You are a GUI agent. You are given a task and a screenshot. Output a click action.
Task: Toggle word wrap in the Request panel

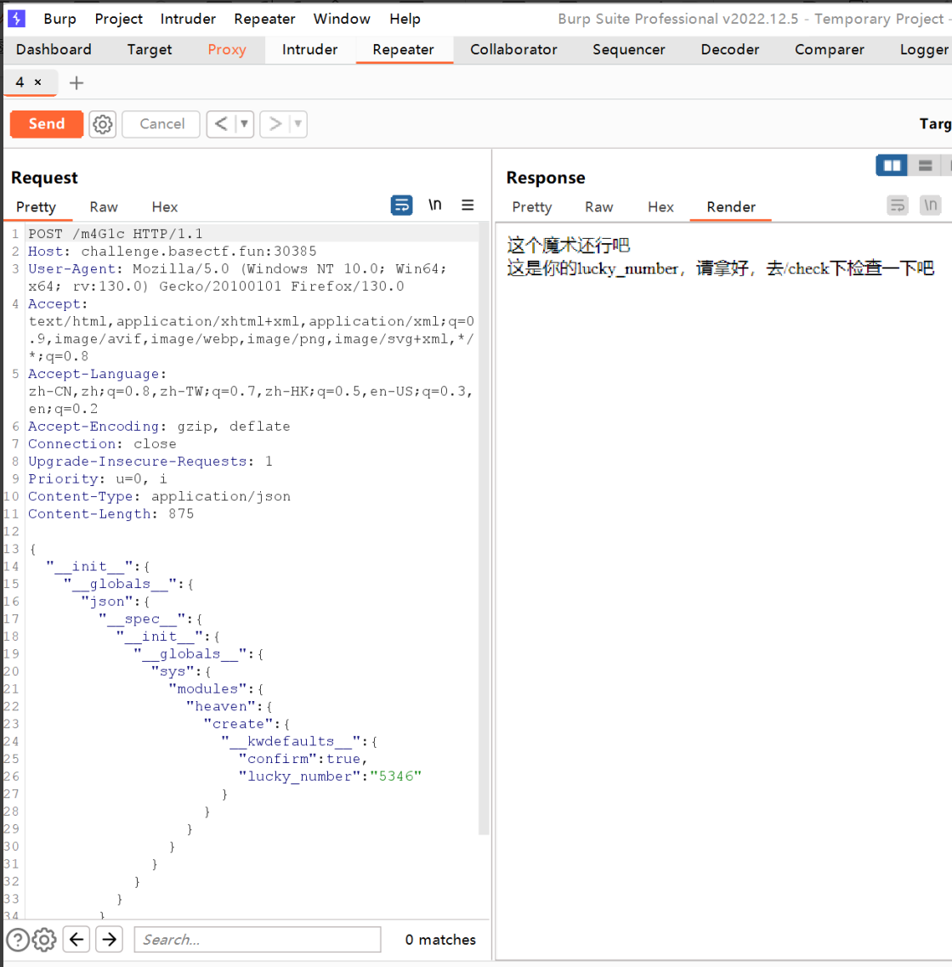point(402,205)
